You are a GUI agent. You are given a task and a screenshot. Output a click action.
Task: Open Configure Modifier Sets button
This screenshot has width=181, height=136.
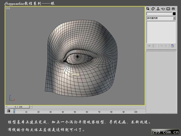172,46
